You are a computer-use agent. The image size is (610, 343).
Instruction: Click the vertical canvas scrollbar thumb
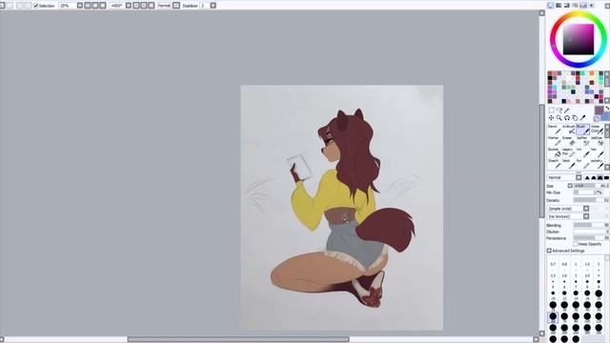click(541, 161)
